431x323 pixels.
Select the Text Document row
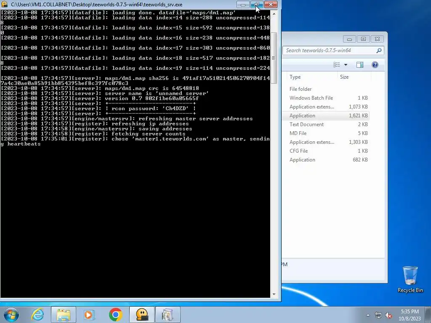point(326,124)
